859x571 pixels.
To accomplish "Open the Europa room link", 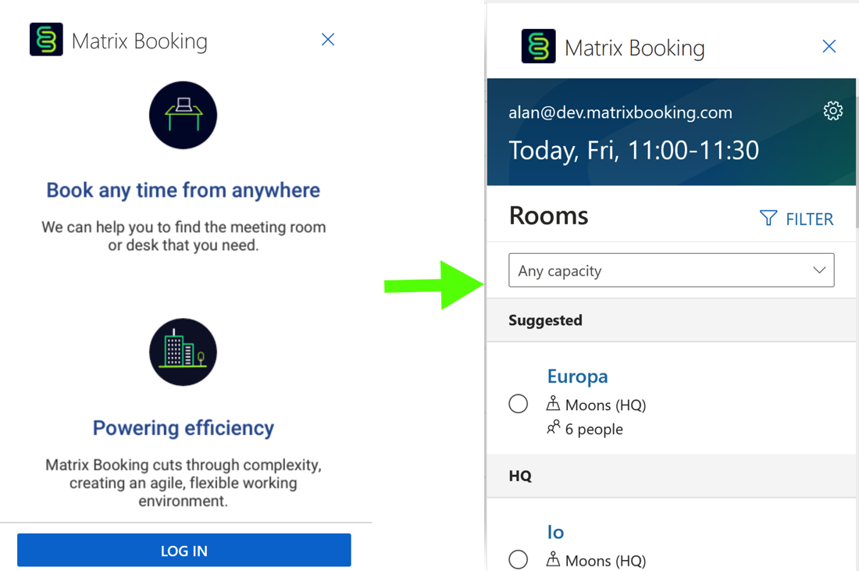I will coord(577,377).
